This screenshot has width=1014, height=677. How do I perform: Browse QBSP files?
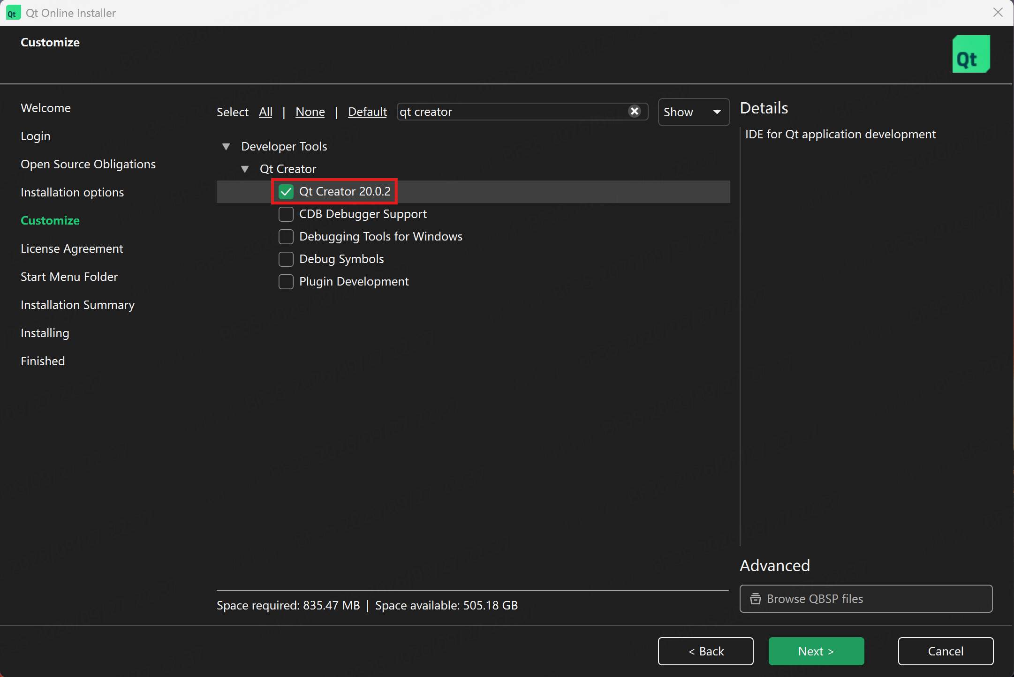click(x=866, y=599)
